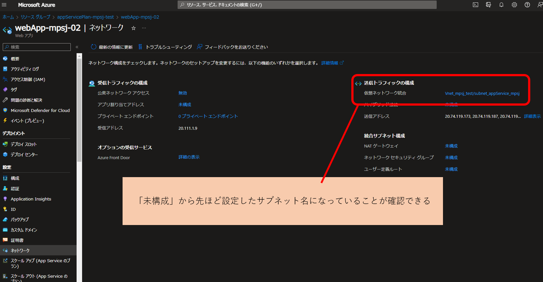The height and width of the screenshot is (282, 543).
Task: Click the 受信トラフィックの構成 heading
Action: click(x=122, y=83)
